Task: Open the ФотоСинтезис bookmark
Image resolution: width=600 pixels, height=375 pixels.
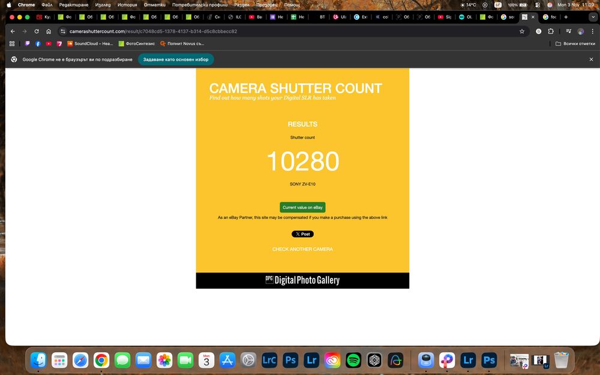Action: [x=137, y=44]
